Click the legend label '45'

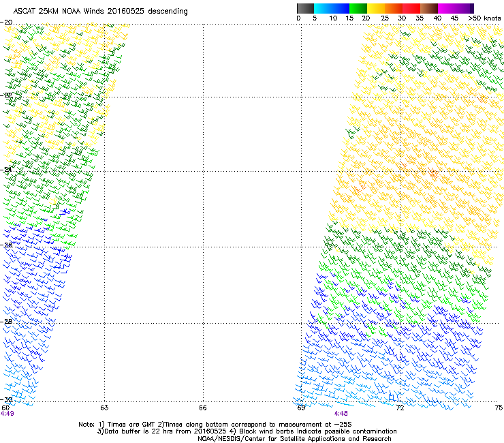[454, 18]
